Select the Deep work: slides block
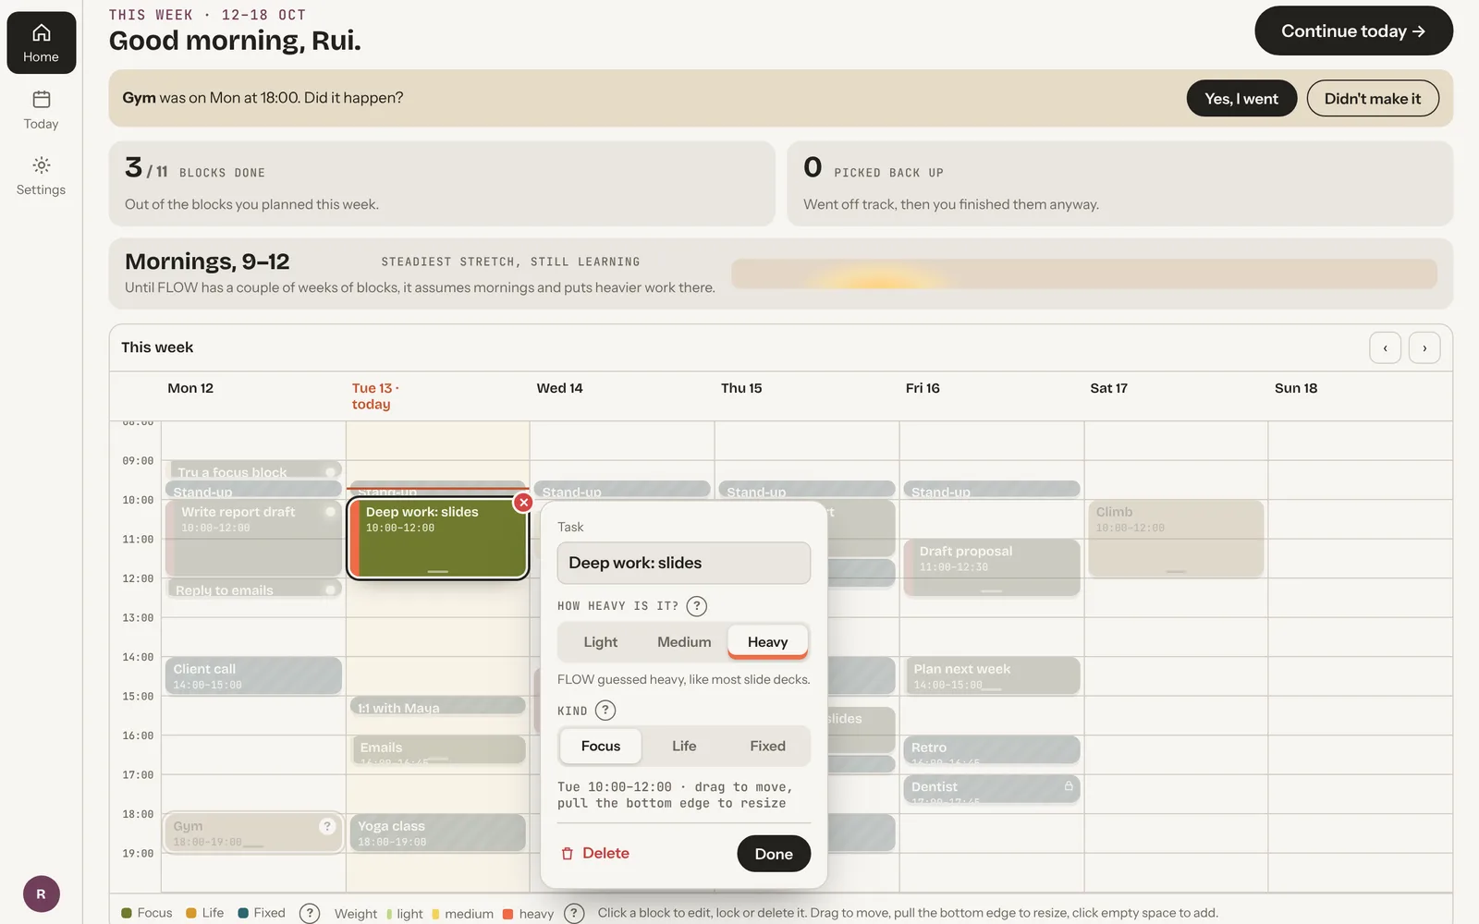This screenshot has height=924, width=1479. [437, 539]
